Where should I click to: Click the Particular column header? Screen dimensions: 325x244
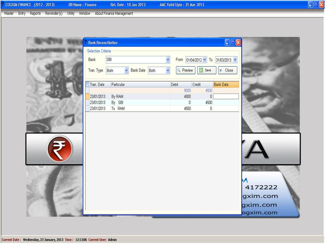tap(140, 84)
